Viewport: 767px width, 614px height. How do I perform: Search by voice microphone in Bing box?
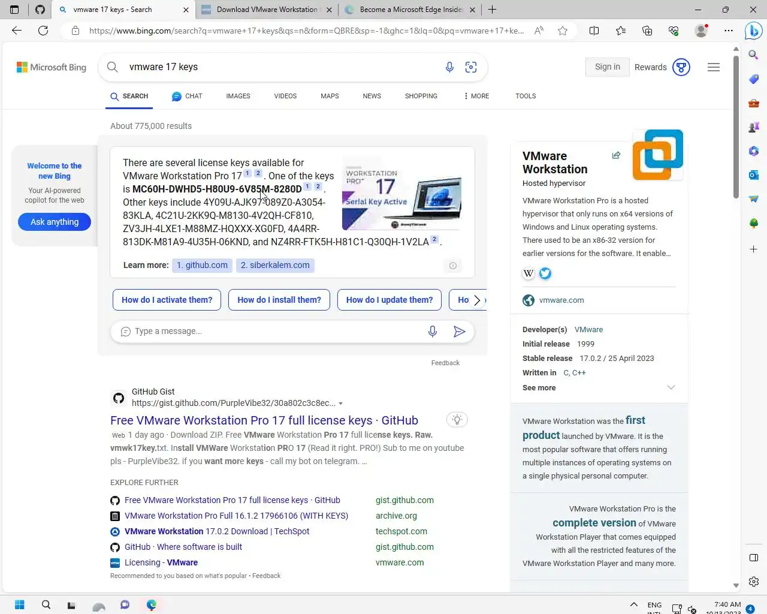pos(449,67)
